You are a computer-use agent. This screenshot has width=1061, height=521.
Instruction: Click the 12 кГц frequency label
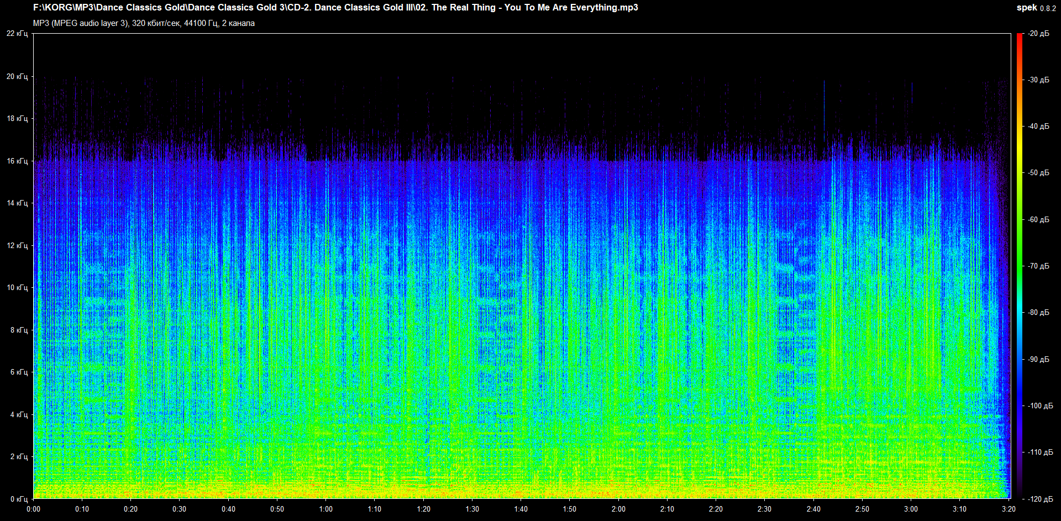coord(17,245)
